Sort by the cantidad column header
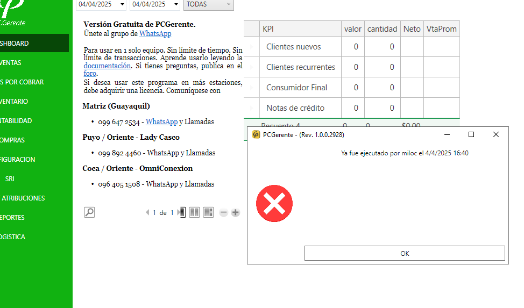Viewport: 524px width, 308px height. 383,28
